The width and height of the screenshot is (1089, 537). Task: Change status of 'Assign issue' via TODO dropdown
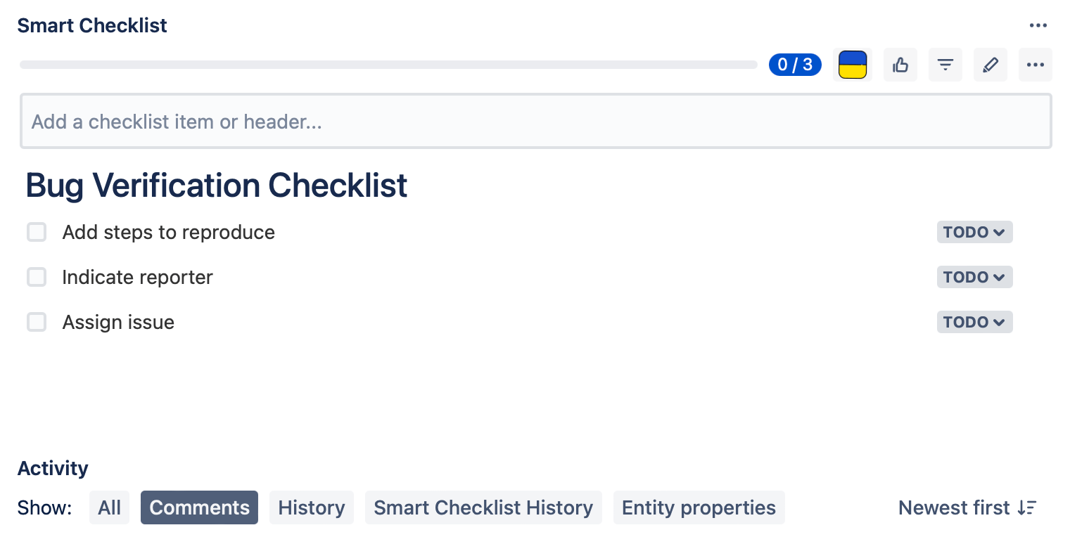tap(974, 322)
